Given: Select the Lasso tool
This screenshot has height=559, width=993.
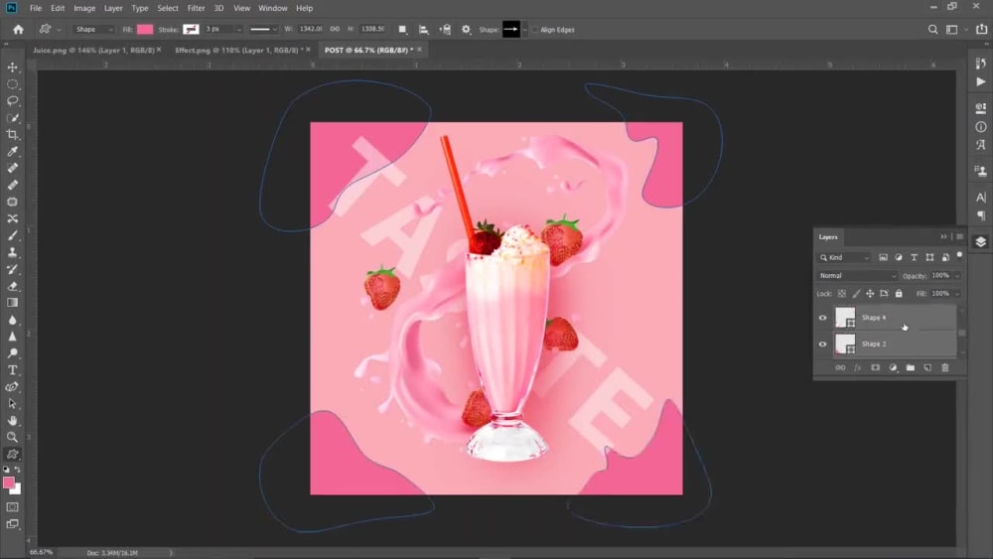Looking at the screenshot, I should click(12, 100).
